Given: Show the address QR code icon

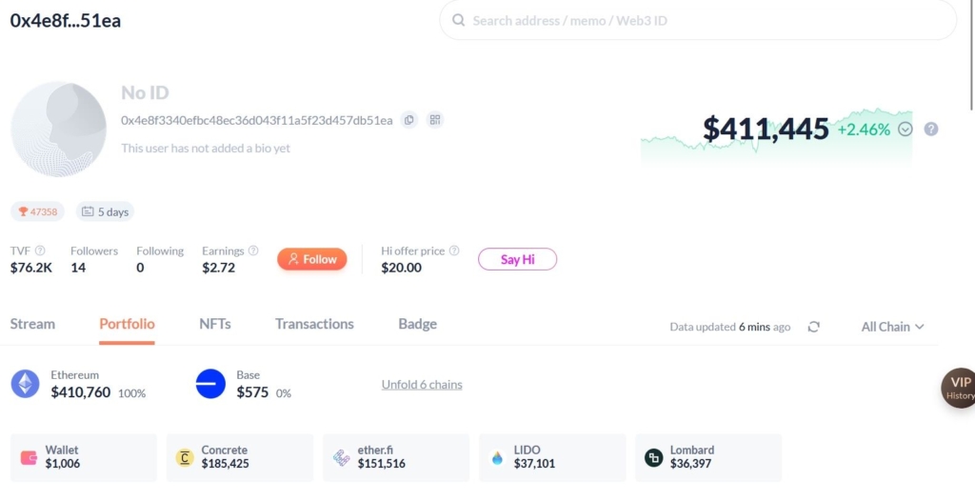Looking at the screenshot, I should (x=435, y=120).
